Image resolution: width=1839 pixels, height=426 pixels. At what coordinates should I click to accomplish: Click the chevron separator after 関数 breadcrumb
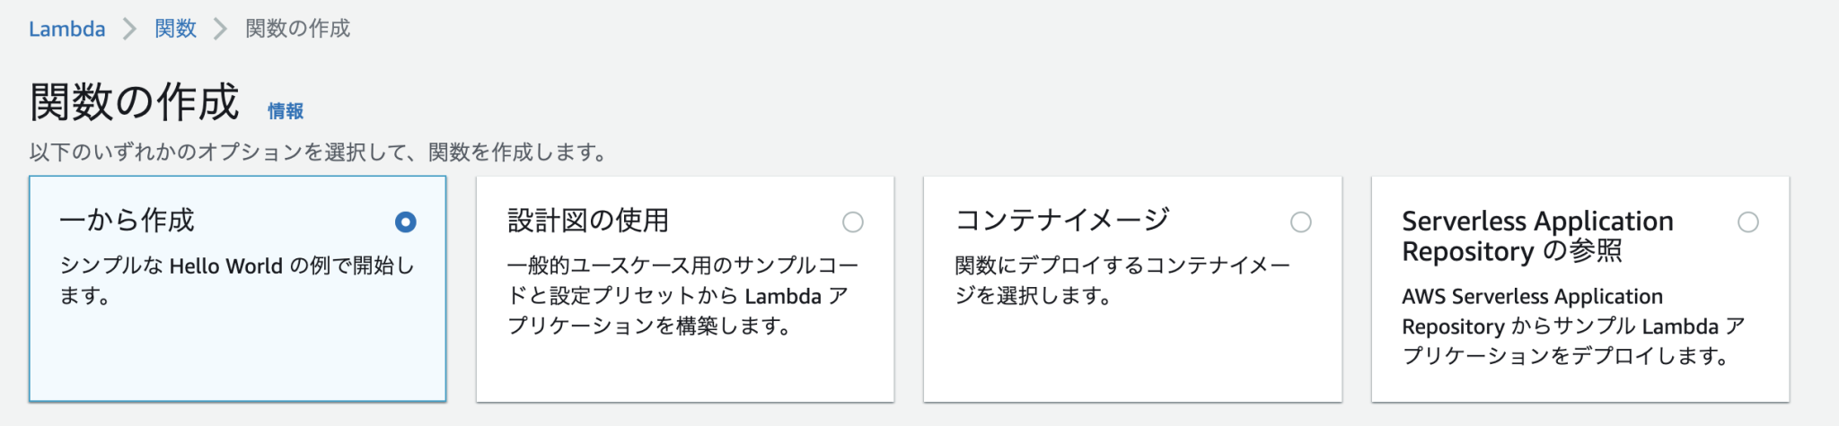pyautogui.click(x=220, y=29)
